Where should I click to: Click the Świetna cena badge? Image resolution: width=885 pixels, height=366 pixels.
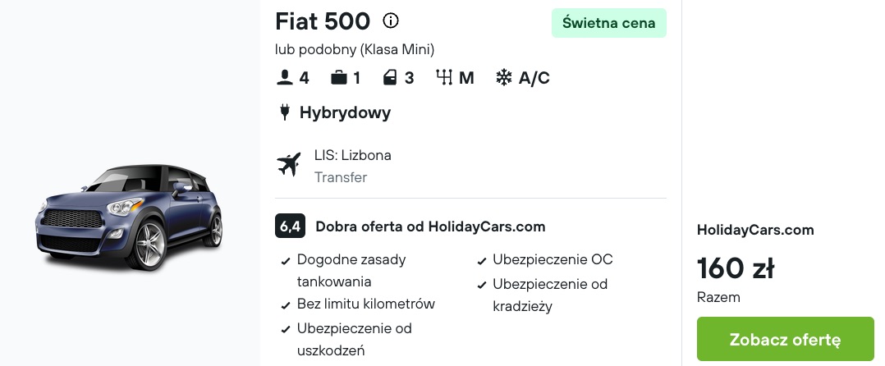608,23
